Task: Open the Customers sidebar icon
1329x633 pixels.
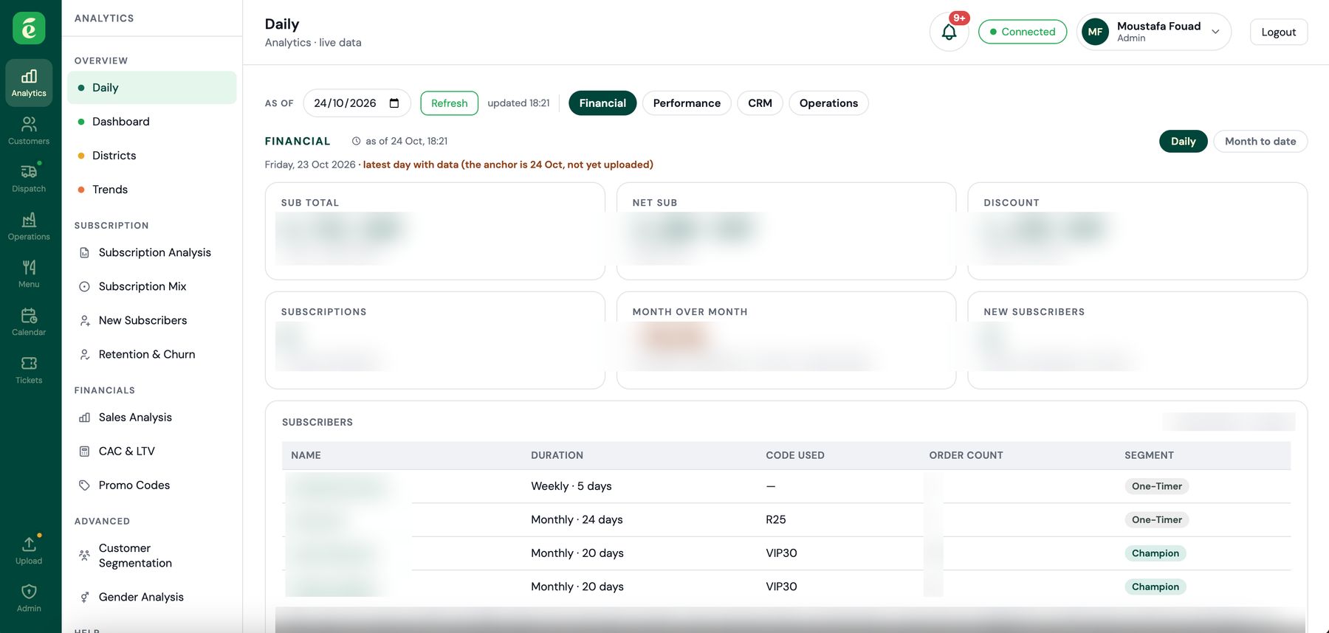Action: tap(29, 130)
